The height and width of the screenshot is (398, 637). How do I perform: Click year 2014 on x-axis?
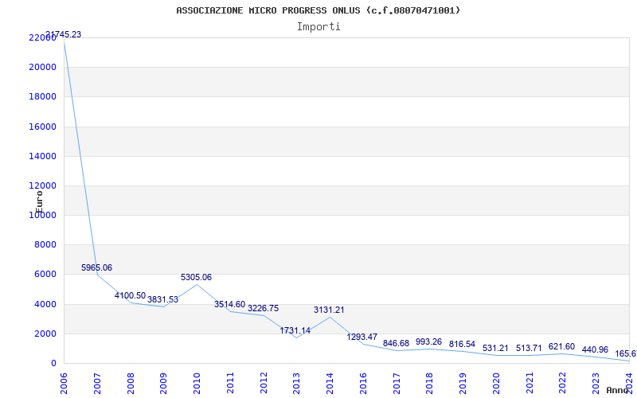point(330,384)
